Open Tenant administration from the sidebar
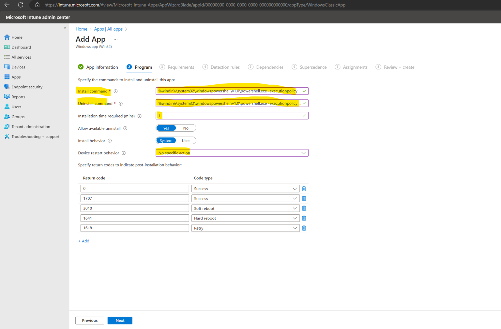The image size is (501, 329). point(31,126)
